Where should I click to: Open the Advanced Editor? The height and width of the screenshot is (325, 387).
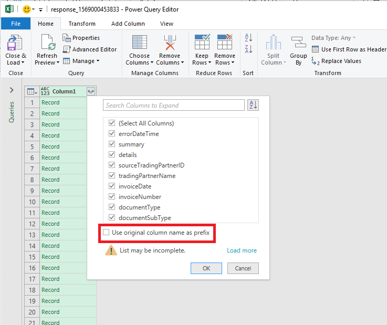pyautogui.click(x=90, y=49)
